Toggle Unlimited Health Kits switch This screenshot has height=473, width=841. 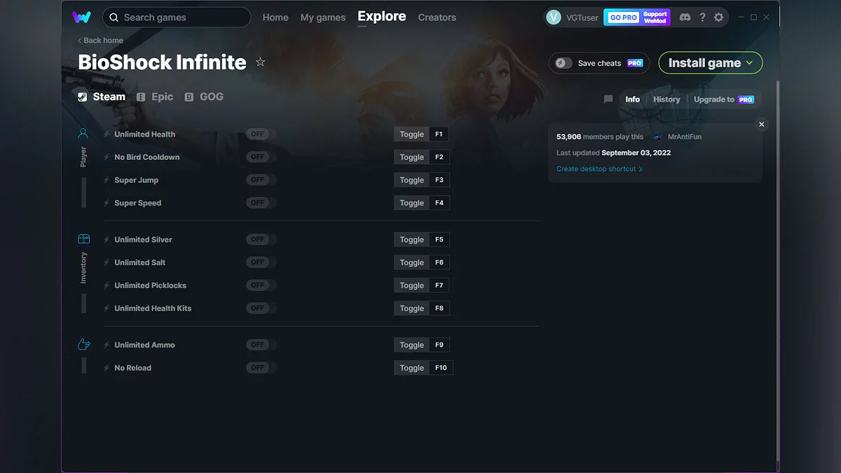coord(261,308)
